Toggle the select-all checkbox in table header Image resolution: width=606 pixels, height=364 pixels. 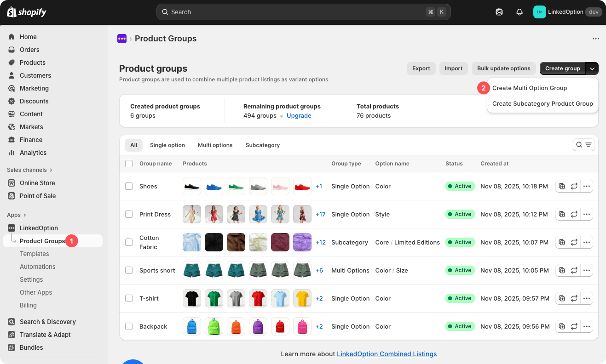pos(129,164)
